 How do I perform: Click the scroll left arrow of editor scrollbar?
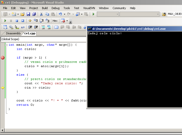coord(2,130)
